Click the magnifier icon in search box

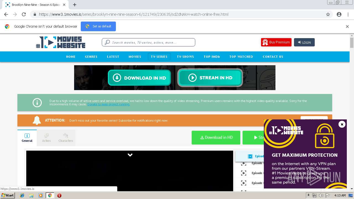point(107,43)
